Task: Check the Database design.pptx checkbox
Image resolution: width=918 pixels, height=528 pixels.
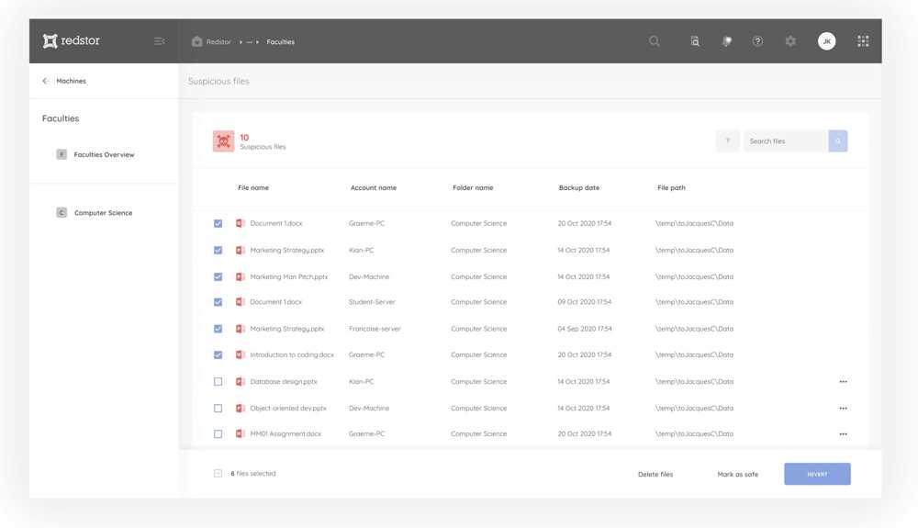Action: (218, 382)
